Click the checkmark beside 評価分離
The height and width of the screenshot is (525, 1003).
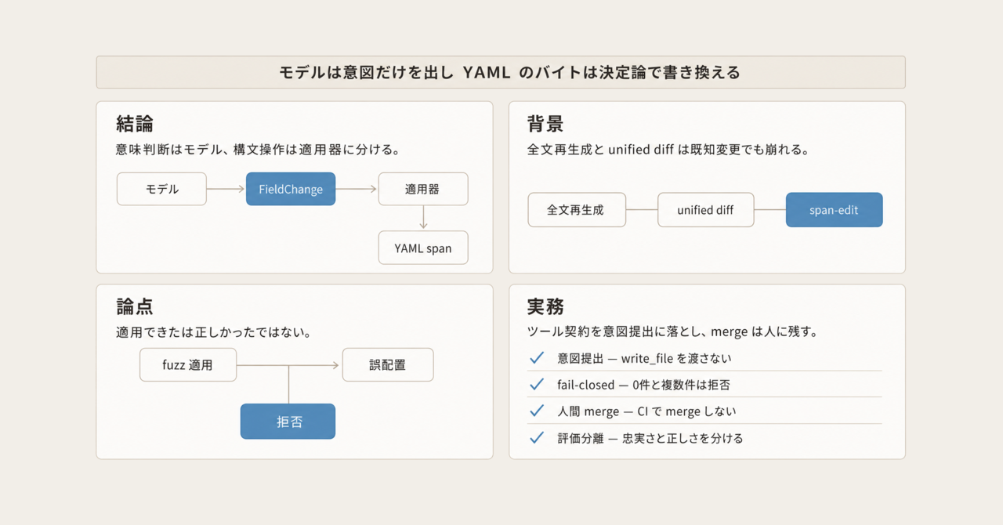click(537, 438)
